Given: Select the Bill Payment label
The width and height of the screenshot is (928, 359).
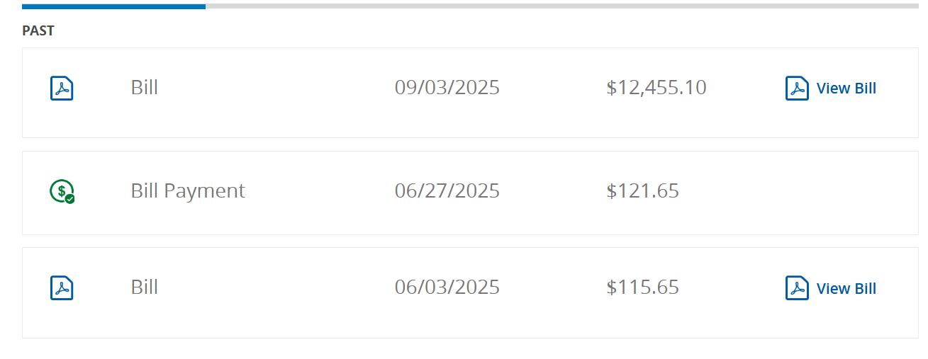Looking at the screenshot, I should (x=188, y=191).
